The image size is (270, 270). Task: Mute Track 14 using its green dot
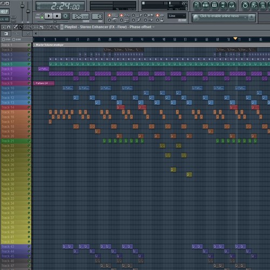pos(29,107)
